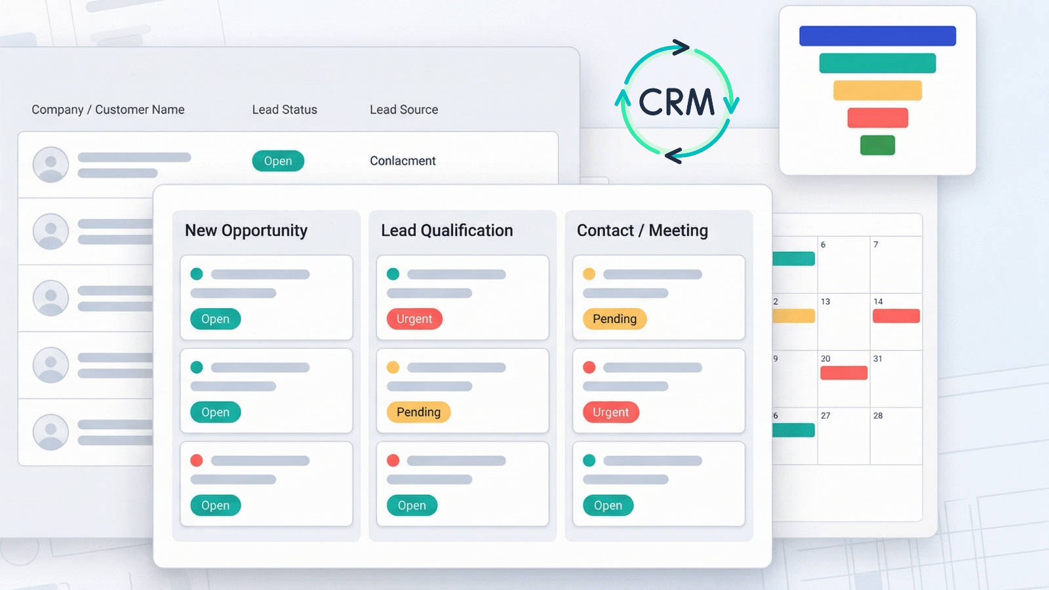Expand the Lead Source column header
The image size is (1049, 590).
[x=404, y=109]
